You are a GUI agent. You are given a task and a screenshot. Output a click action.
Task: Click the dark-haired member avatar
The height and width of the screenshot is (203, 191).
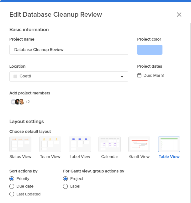pyautogui.click(x=17, y=102)
